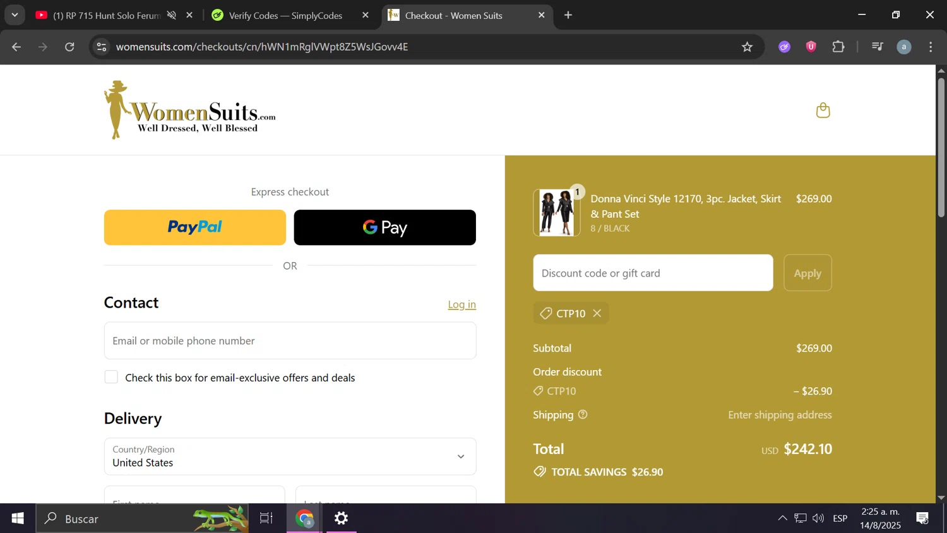Click the Buscar taskbar search box

click(142, 518)
